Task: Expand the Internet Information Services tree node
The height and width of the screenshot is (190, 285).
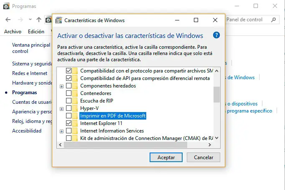Action: pos(61,131)
